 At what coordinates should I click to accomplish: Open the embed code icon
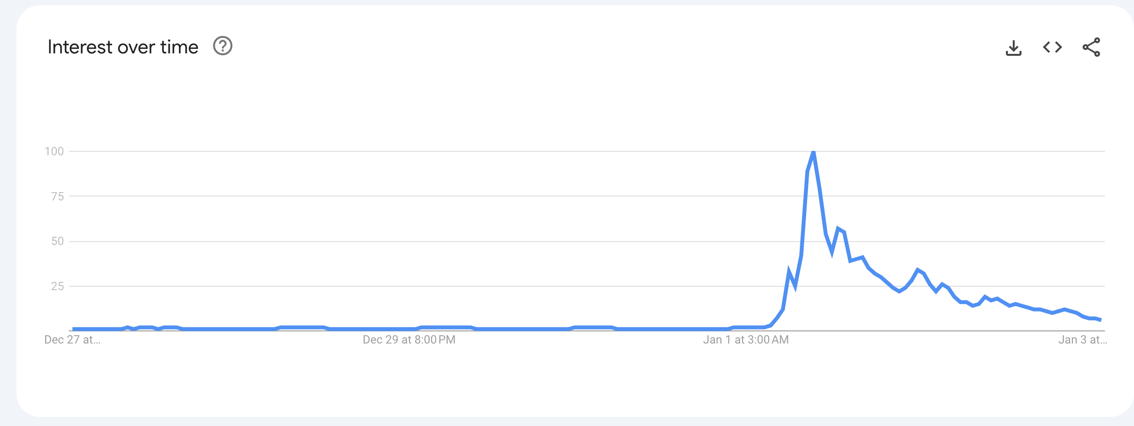(x=1052, y=47)
